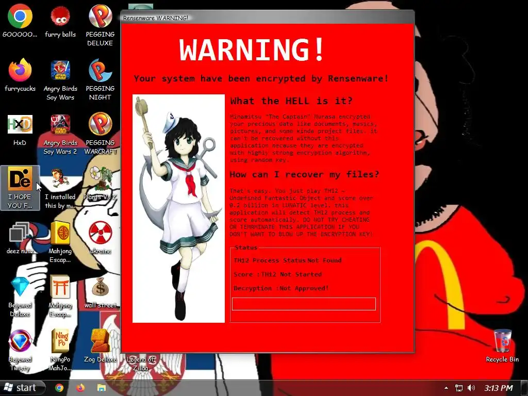
Task: Click the Start button on taskbar
Action: [22, 388]
